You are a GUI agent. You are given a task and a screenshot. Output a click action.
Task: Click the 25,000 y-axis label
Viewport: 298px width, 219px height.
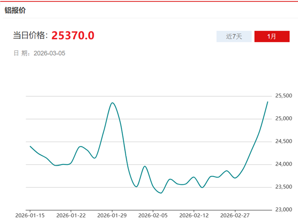[284, 118]
